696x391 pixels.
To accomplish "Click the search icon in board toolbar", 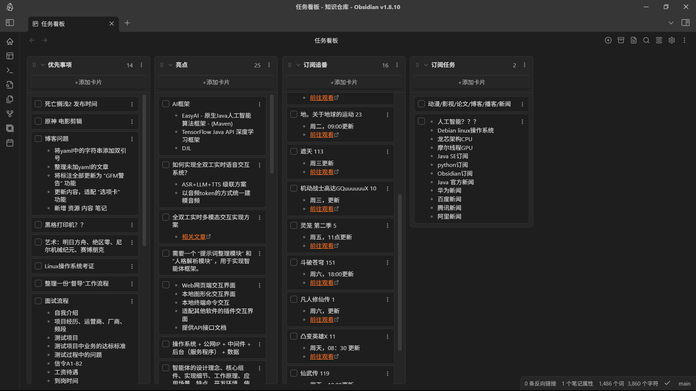I will pyautogui.click(x=646, y=41).
